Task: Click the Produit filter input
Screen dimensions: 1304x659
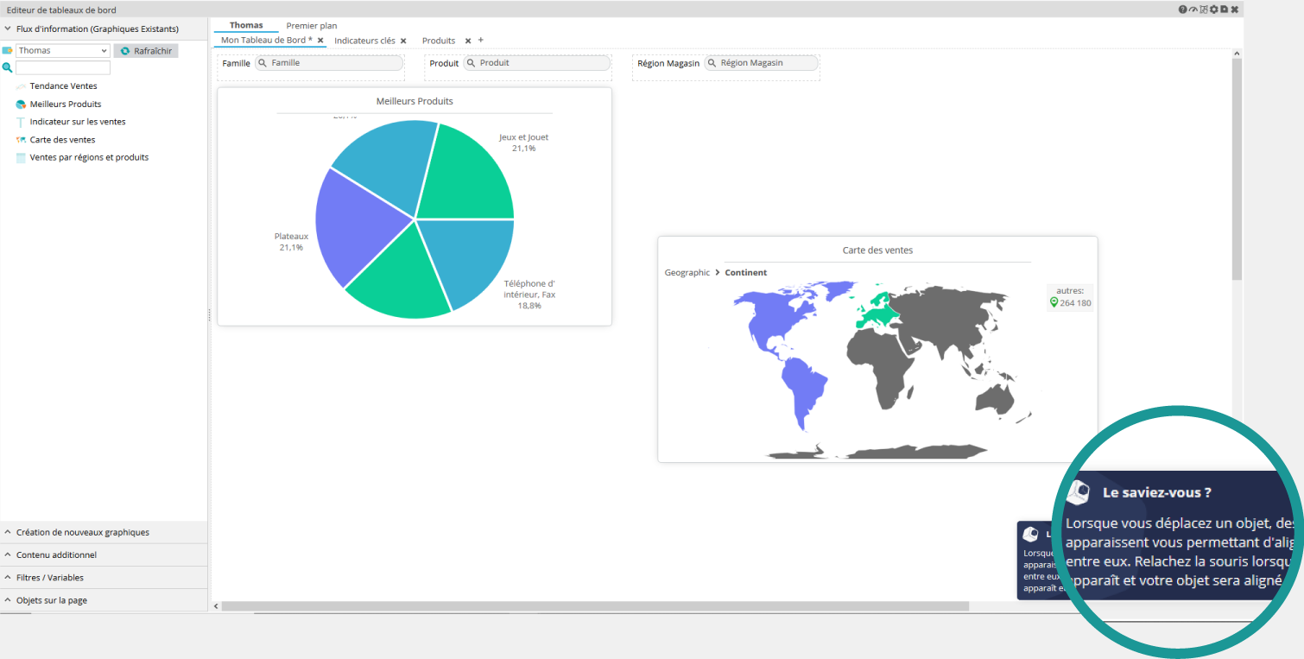Action: coord(537,63)
